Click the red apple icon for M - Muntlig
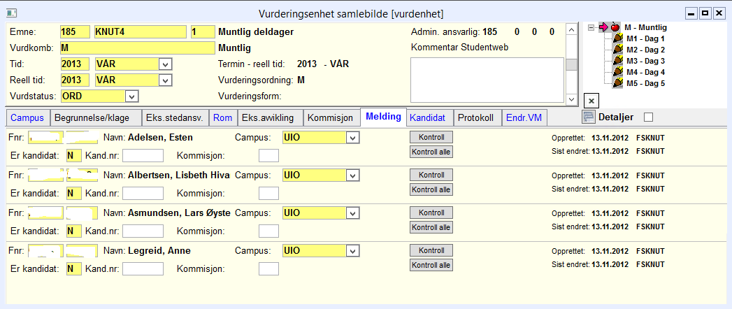This screenshot has height=309, width=732. coord(615,27)
